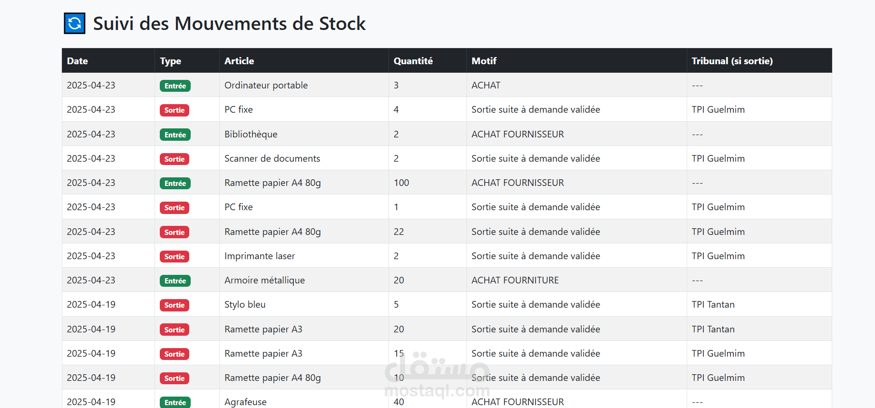Select the Date column header

tap(78, 61)
